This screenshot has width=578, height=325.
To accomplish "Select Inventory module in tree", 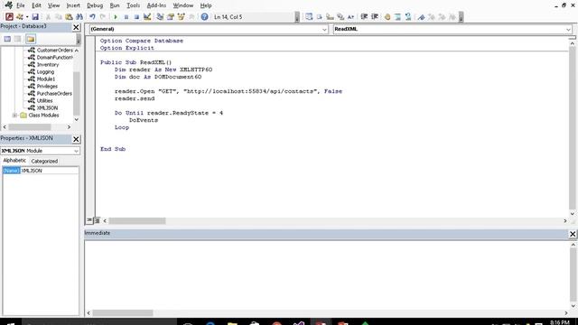I will [x=48, y=64].
